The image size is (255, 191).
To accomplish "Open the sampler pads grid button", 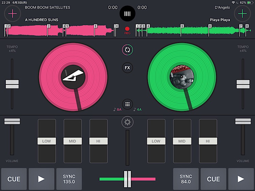I will [128, 104].
